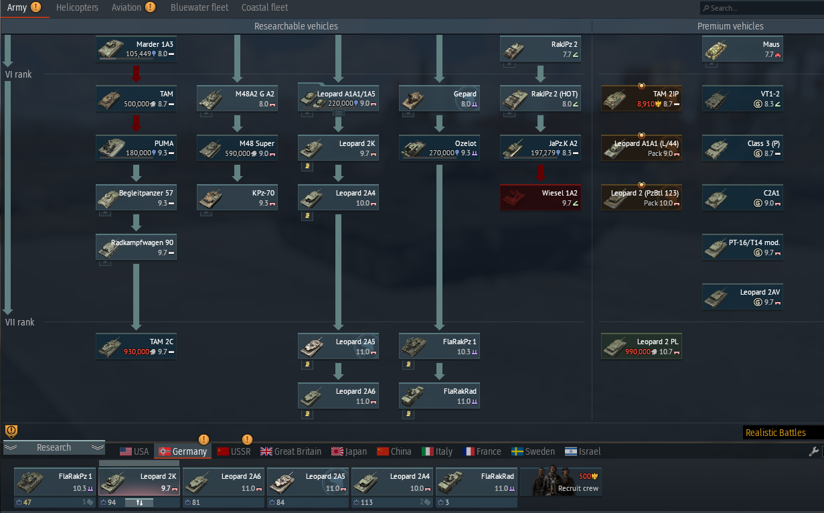
Task: Select the KPz-70 vehicle
Action: click(238, 198)
